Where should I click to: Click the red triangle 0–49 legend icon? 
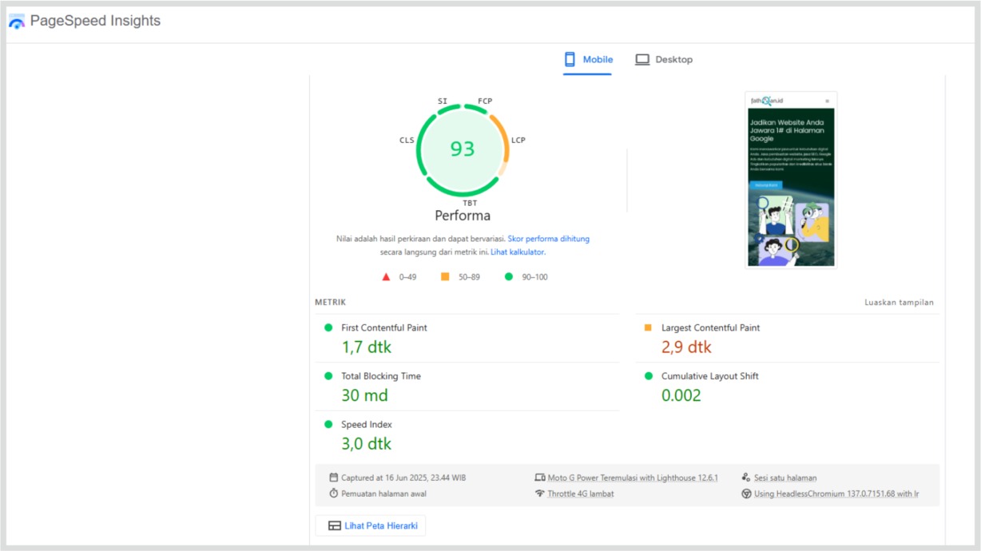386,277
